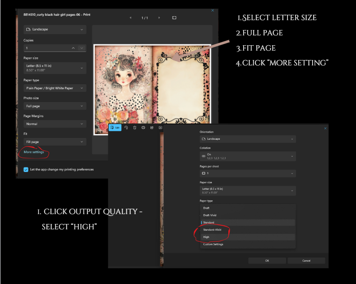Open the Plain Paper / Bright White Paper dropdown

click(x=55, y=88)
